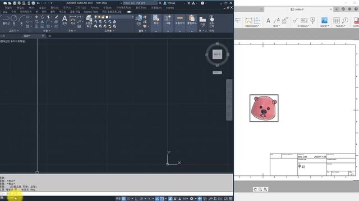
Task: Toggle snap mode in status bar
Action: pos(128,199)
